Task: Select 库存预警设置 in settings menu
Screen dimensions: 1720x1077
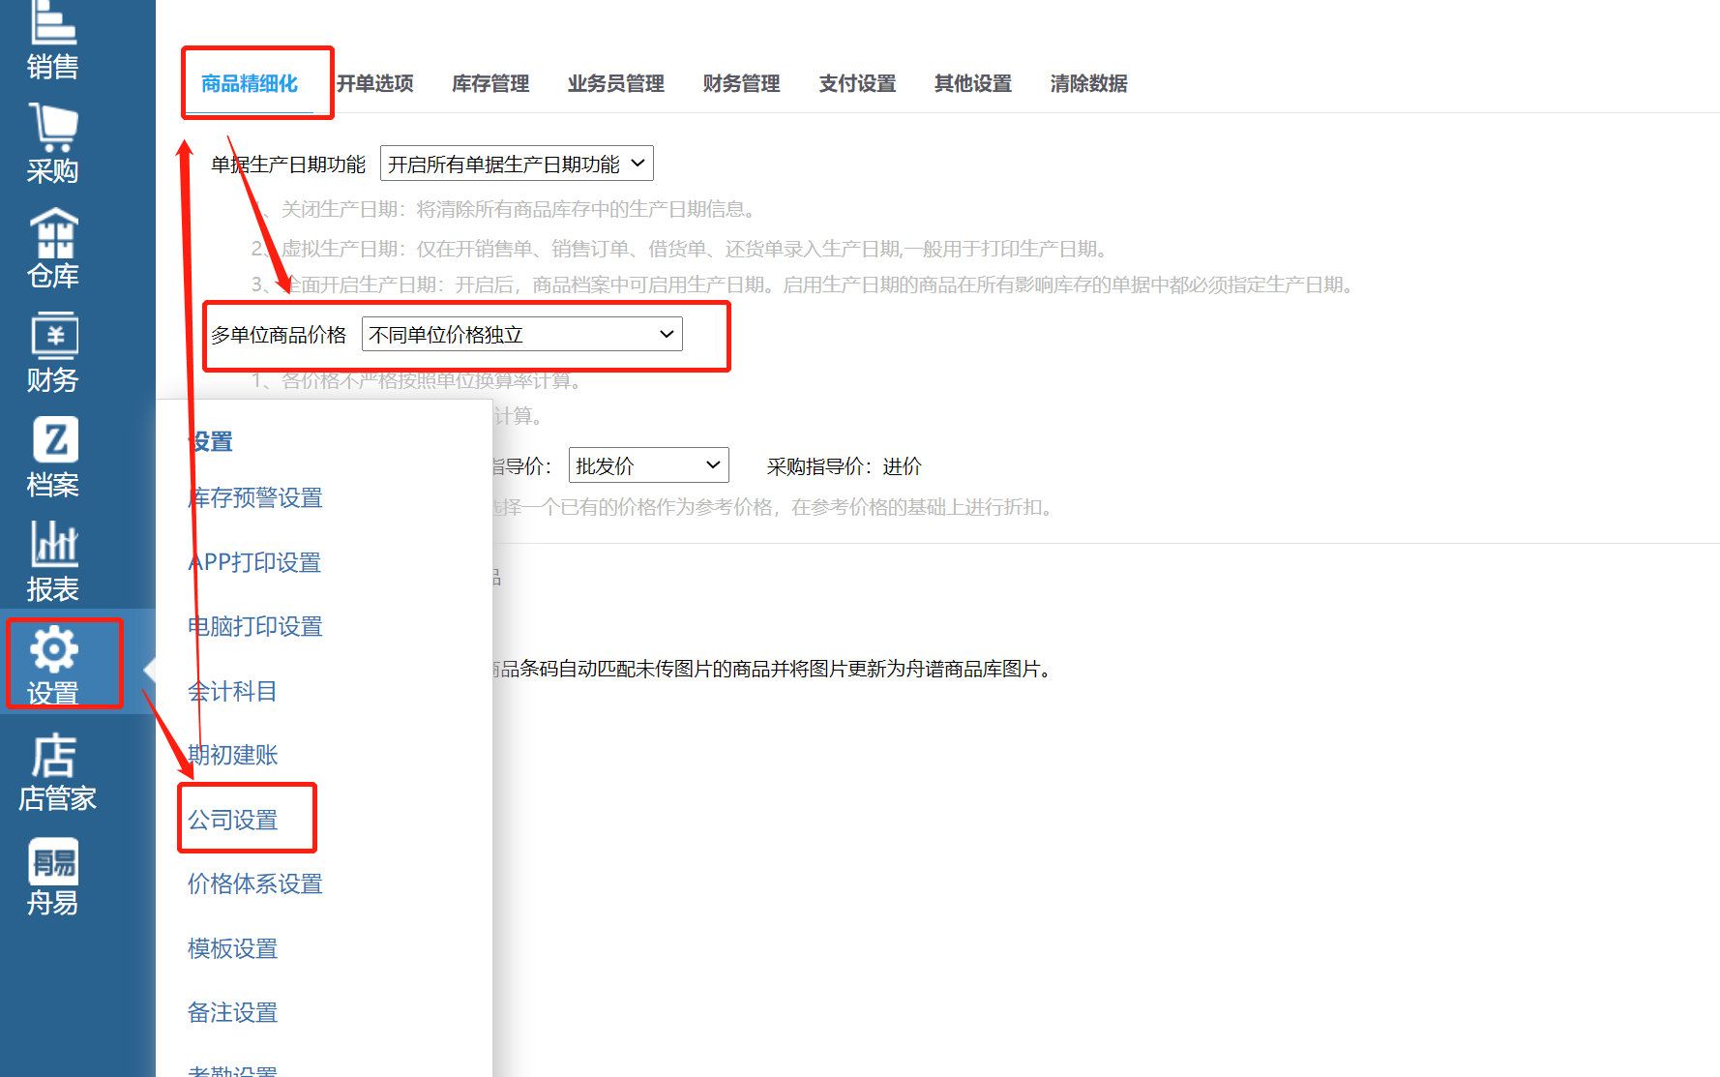Action: pyautogui.click(x=255, y=498)
